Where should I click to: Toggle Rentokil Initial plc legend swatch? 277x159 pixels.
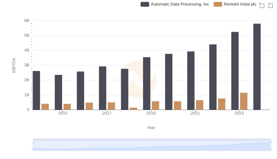point(218,4)
